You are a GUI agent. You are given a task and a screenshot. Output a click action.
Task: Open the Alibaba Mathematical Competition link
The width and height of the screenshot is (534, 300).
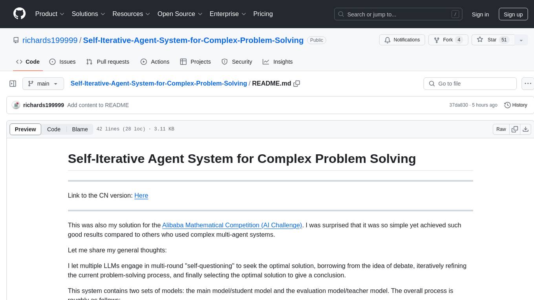pyautogui.click(x=232, y=225)
